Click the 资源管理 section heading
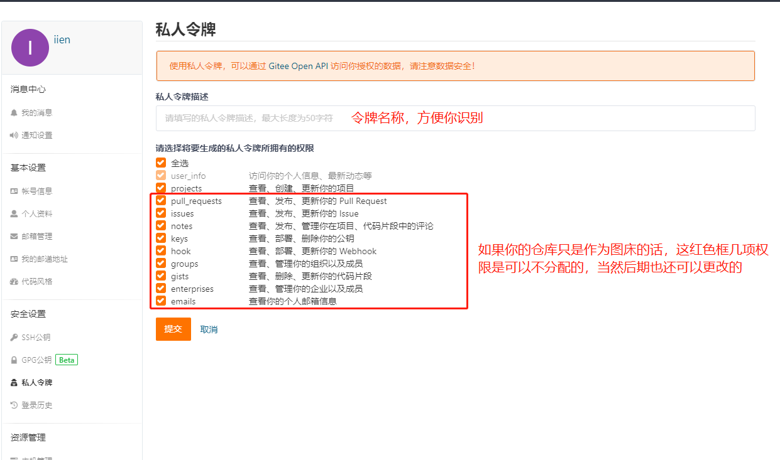The image size is (780, 460). [x=28, y=438]
